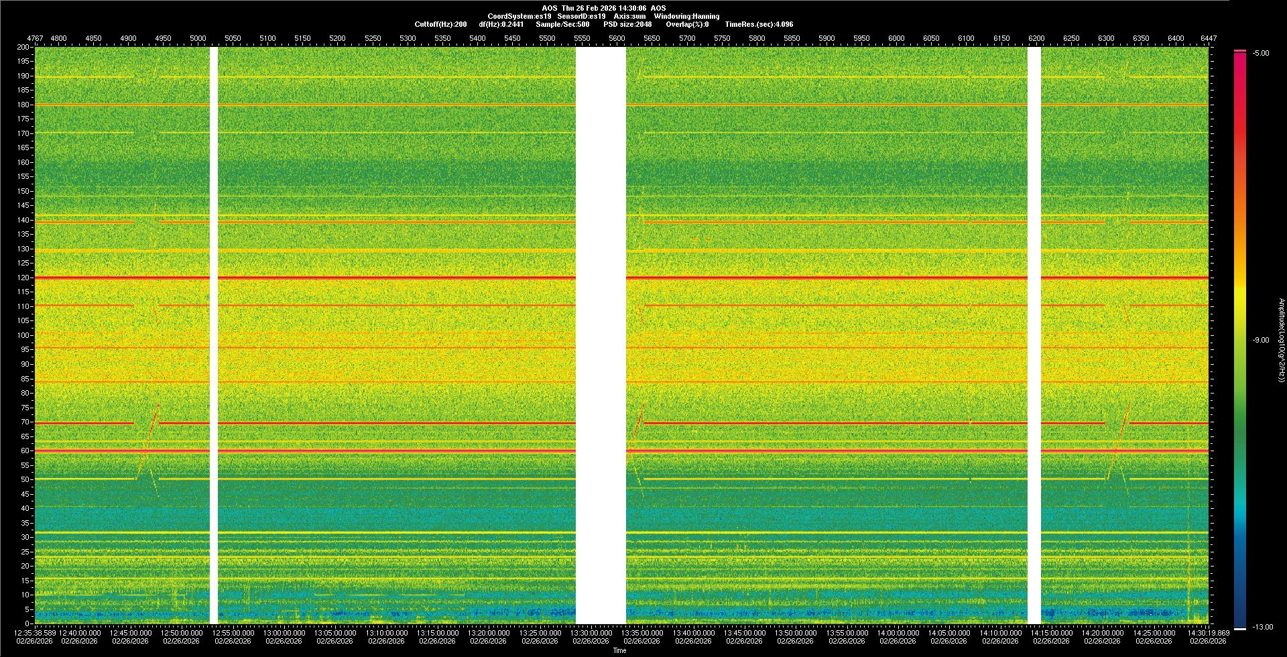Click the 12:35:38.589 start time label
This screenshot has height=657, width=1287.
(35, 633)
